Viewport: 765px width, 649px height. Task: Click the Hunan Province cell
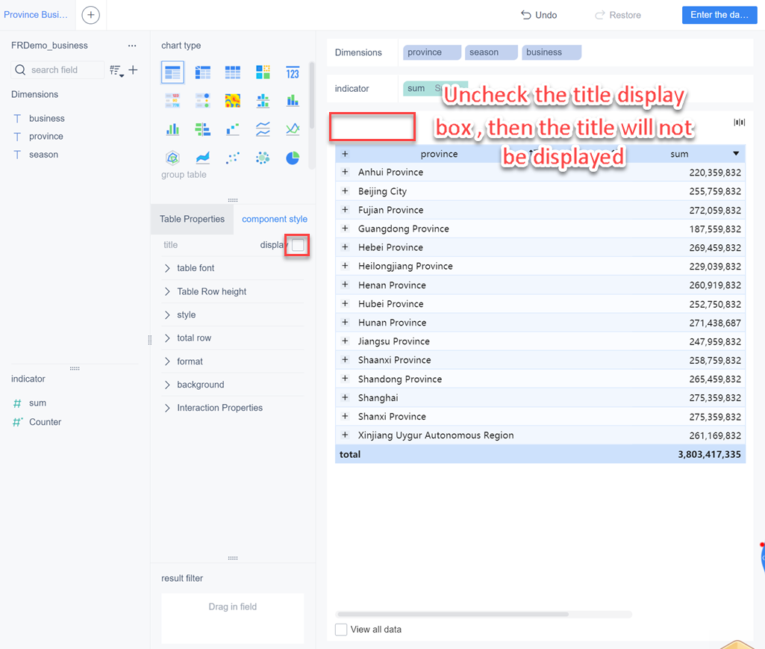click(x=393, y=323)
